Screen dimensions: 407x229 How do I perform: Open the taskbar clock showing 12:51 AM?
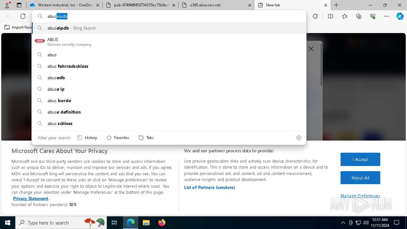click(x=379, y=223)
